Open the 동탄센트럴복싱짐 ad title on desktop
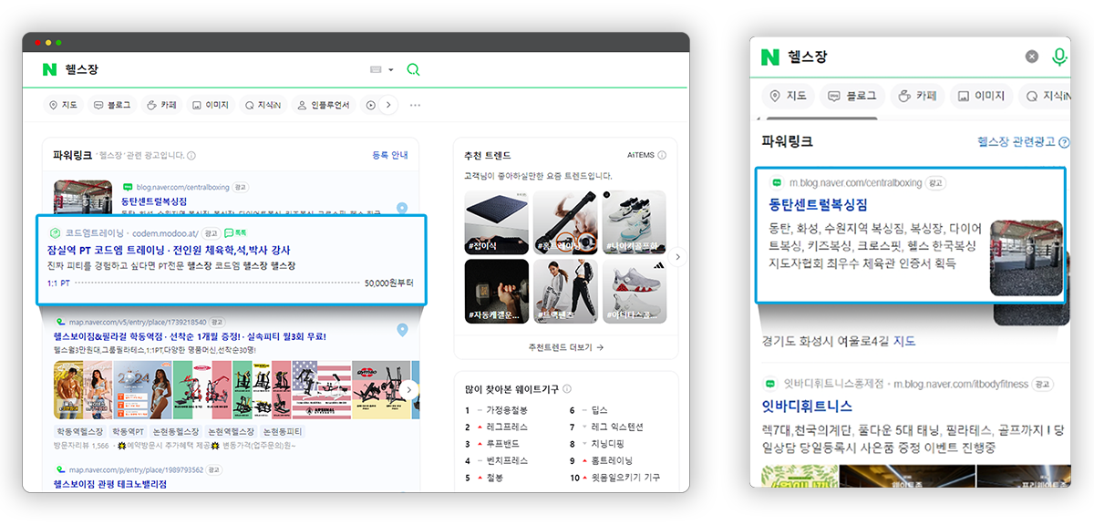The height and width of the screenshot is (525, 1094). click(x=154, y=201)
